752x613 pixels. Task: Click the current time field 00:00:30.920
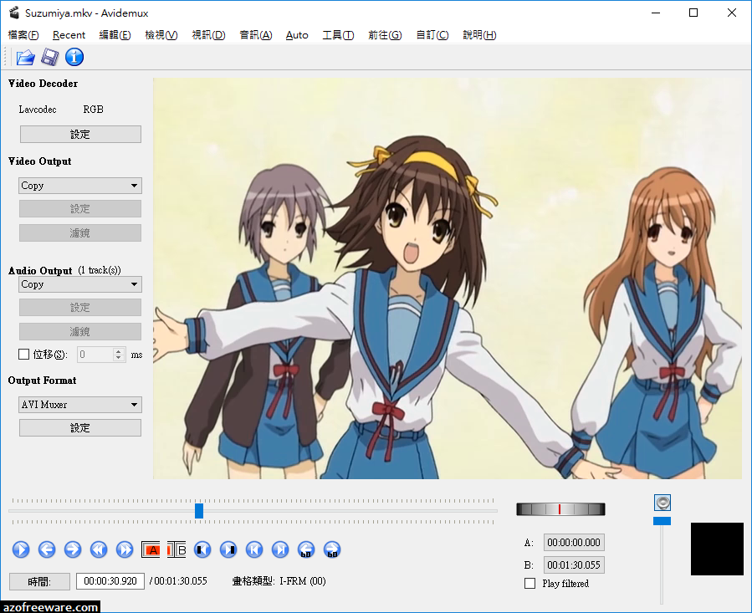[x=110, y=581]
